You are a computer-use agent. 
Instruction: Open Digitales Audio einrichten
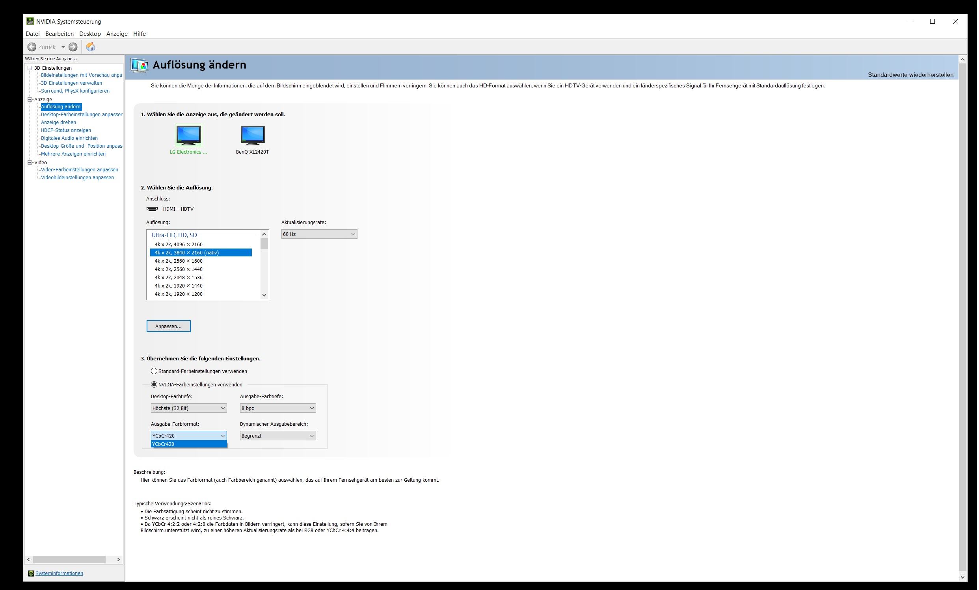(x=69, y=138)
